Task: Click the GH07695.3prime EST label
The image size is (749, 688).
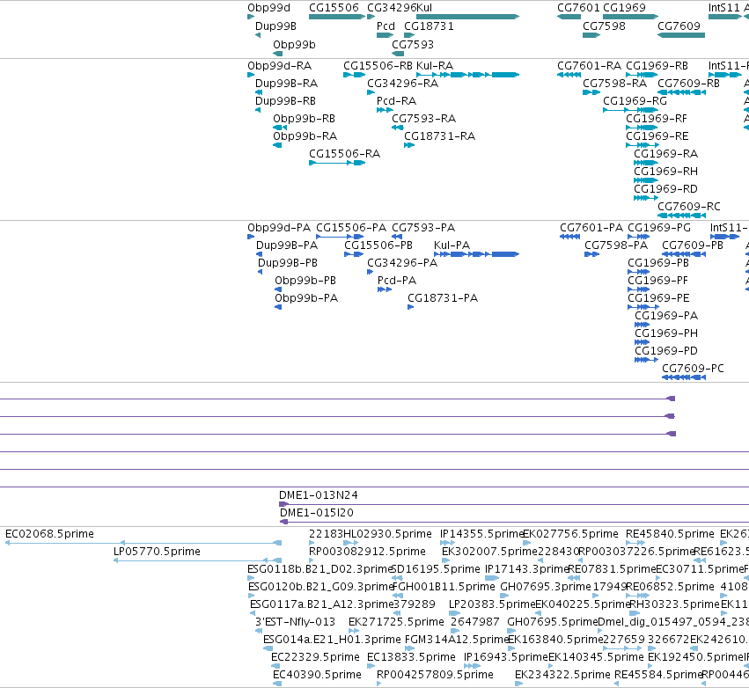Action: click(546, 587)
